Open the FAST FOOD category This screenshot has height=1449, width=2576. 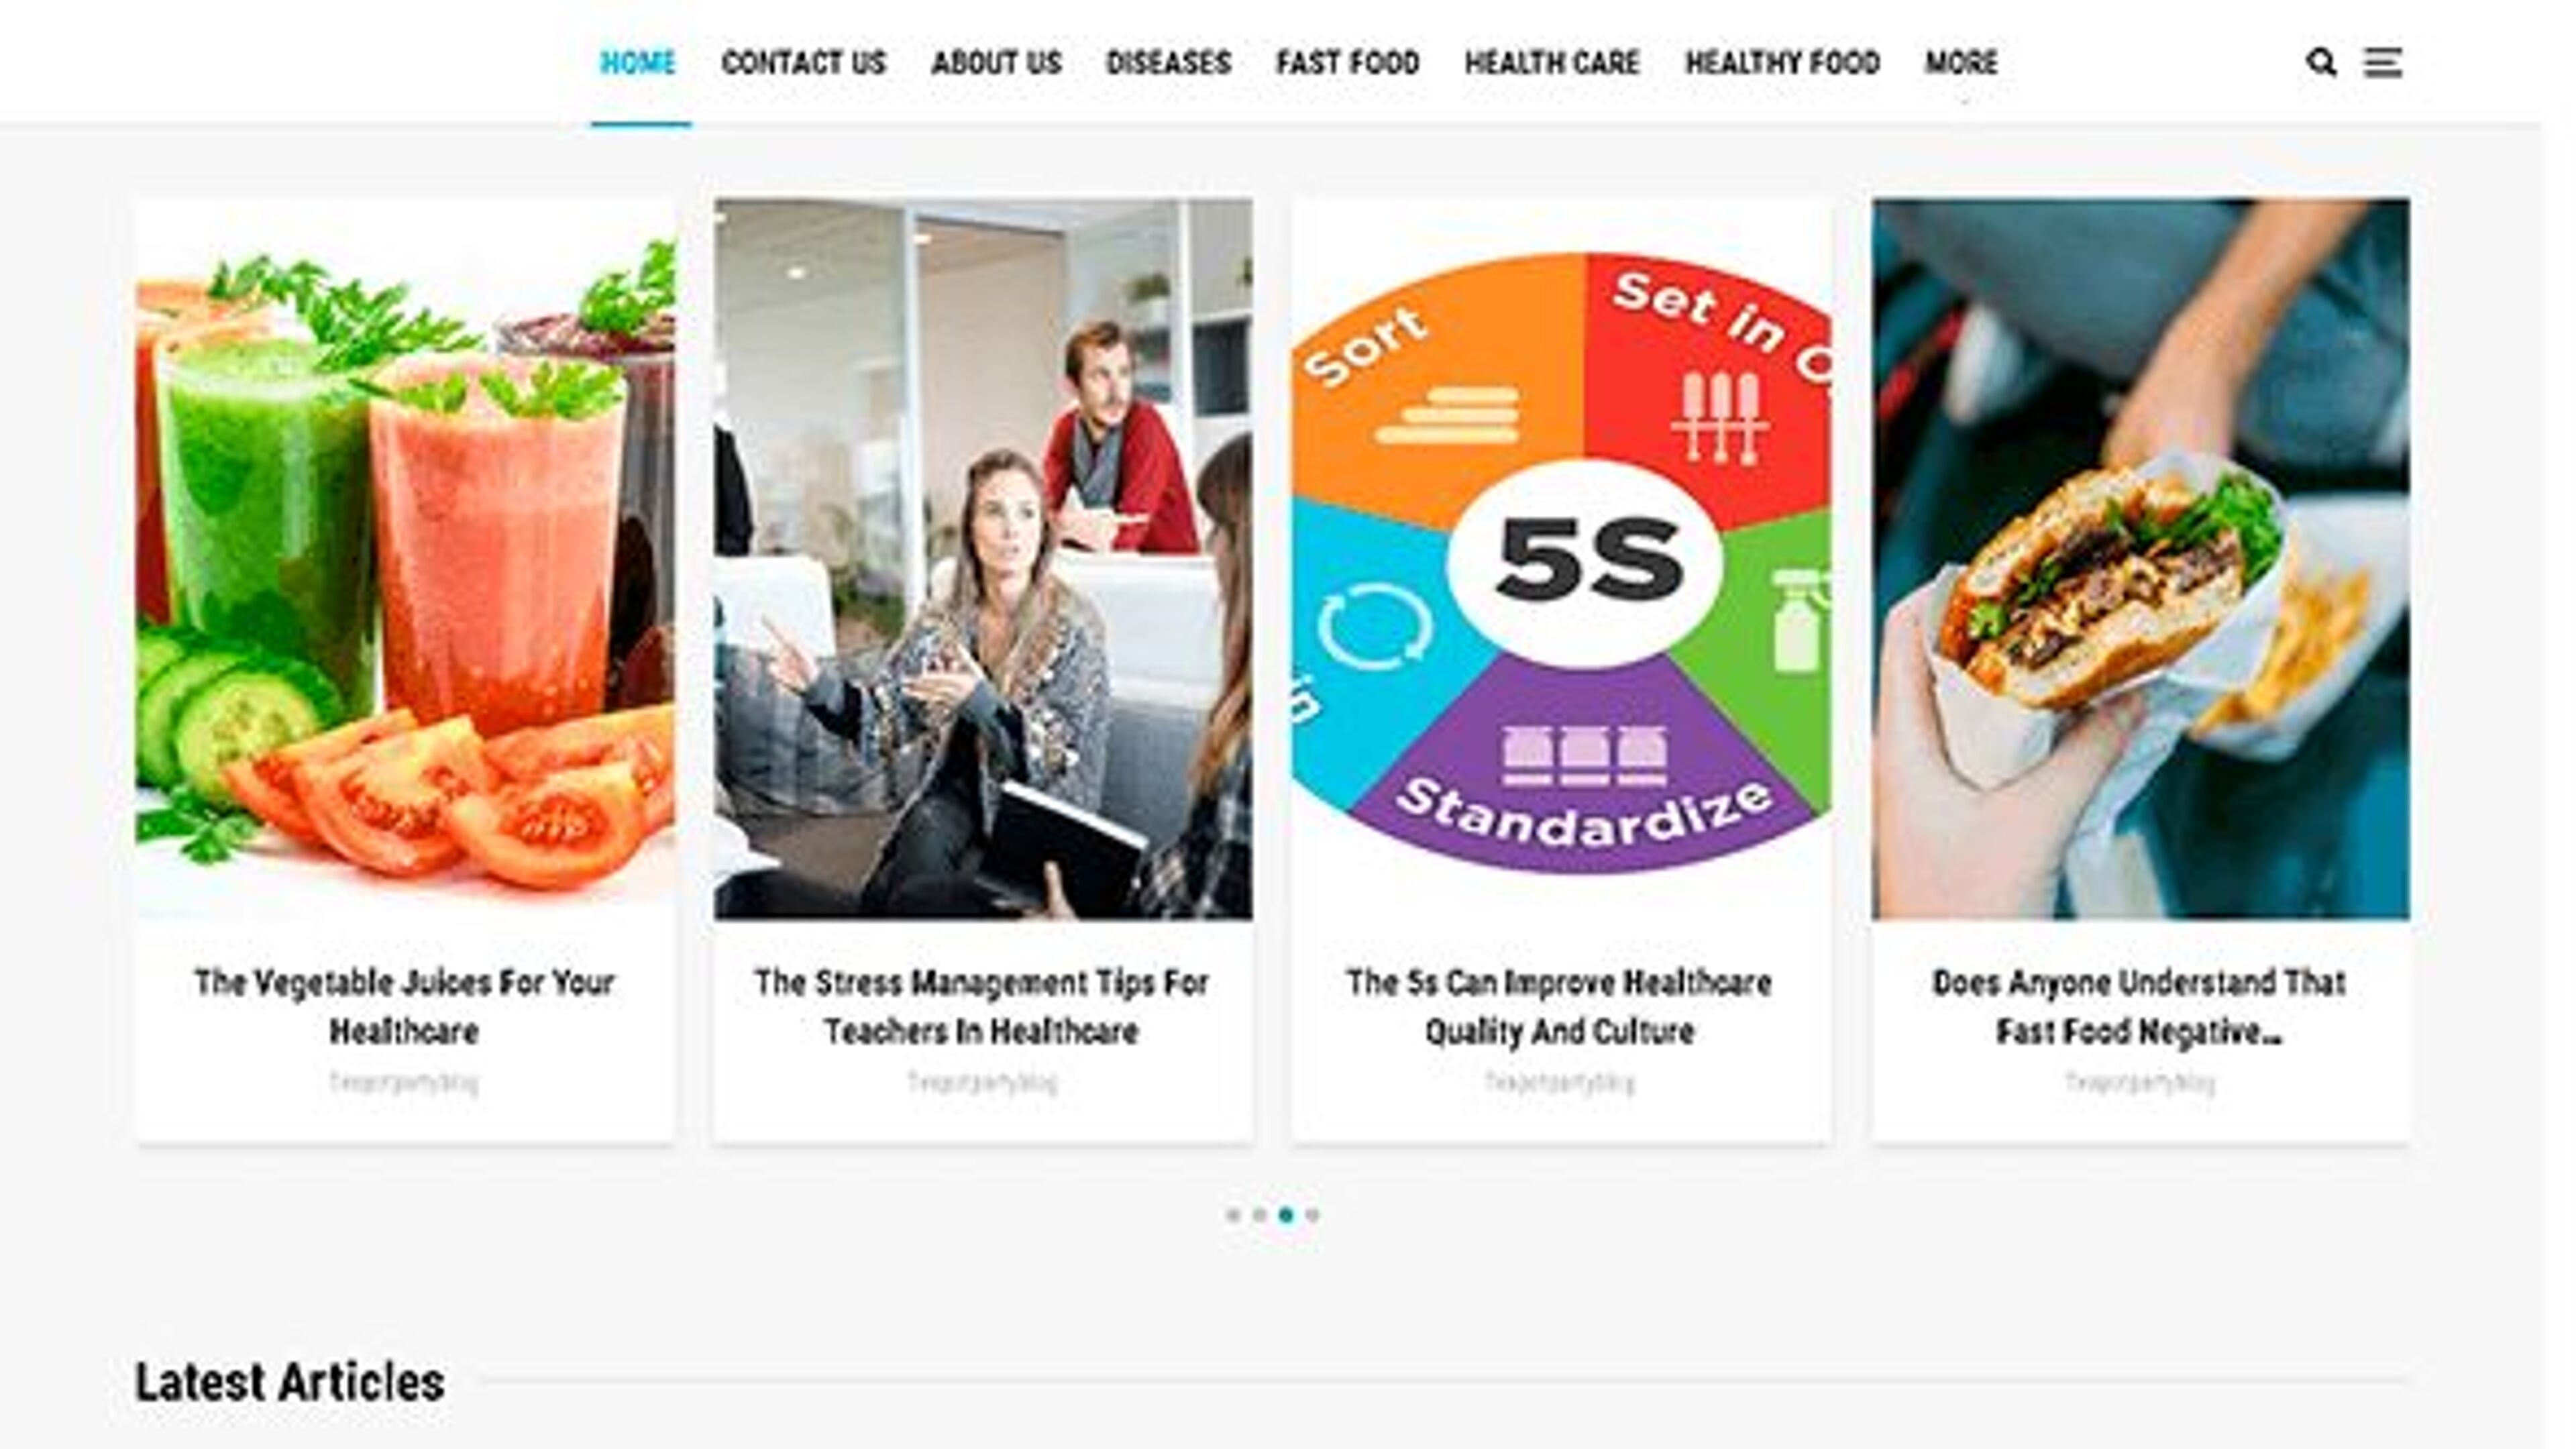coord(1348,63)
